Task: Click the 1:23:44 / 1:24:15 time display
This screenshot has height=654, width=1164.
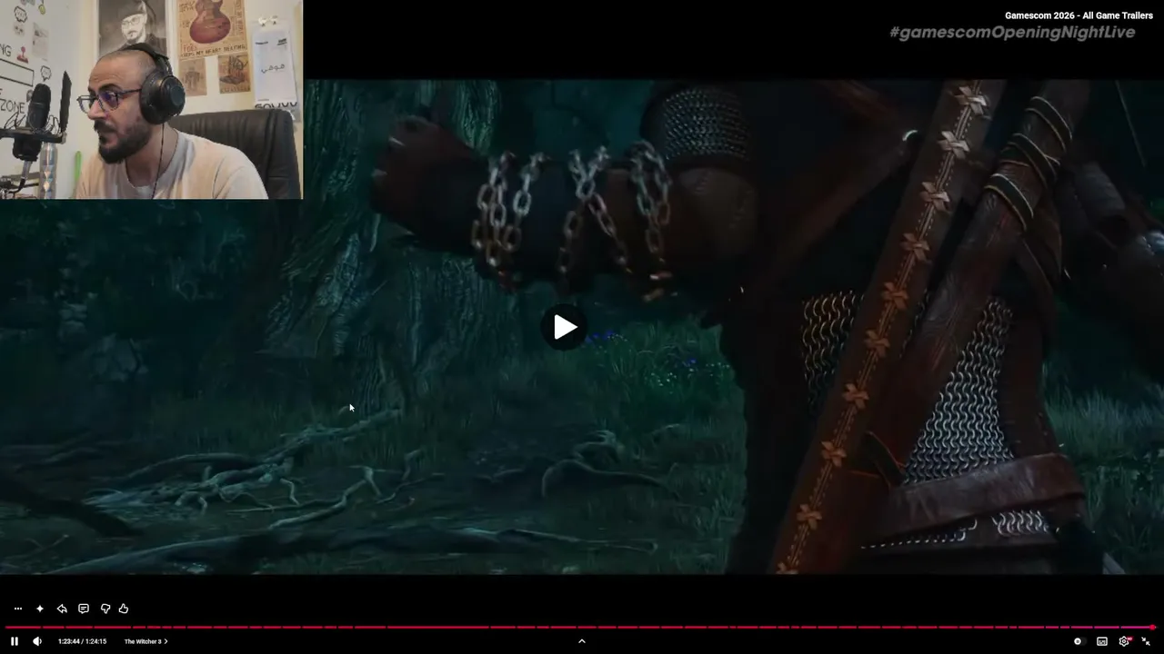Action: (82, 641)
